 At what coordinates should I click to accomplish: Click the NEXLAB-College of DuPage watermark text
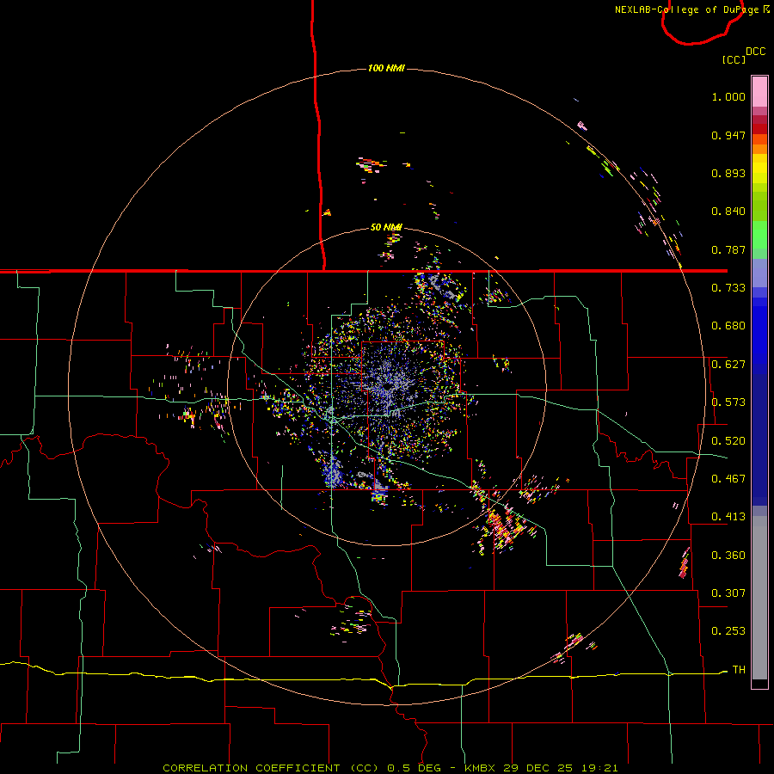point(691,9)
